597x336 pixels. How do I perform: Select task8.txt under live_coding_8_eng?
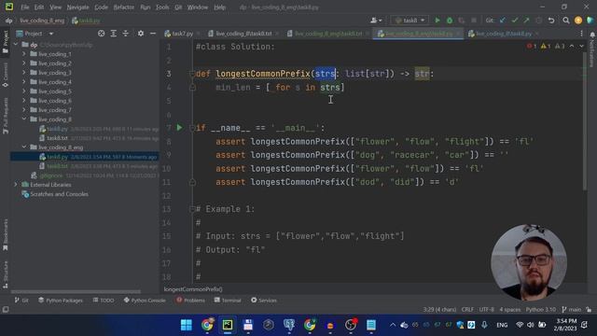pyautogui.click(x=57, y=166)
